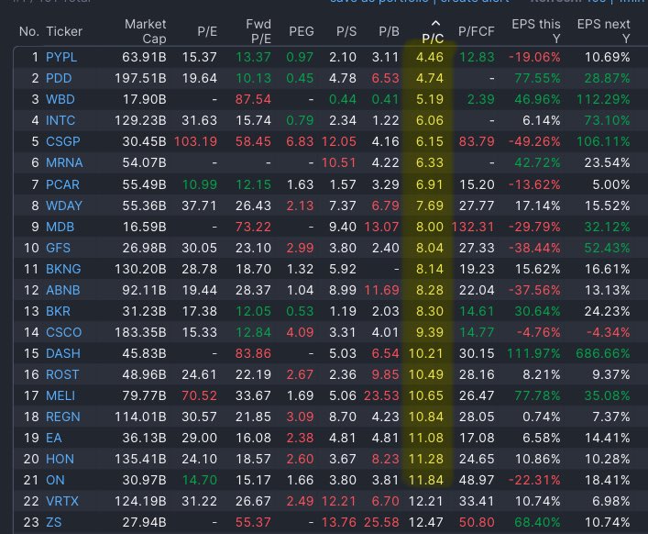648x534 pixels.
Task: Click CSGP P/E value 103.19
Action: click(x=195, y=141)
